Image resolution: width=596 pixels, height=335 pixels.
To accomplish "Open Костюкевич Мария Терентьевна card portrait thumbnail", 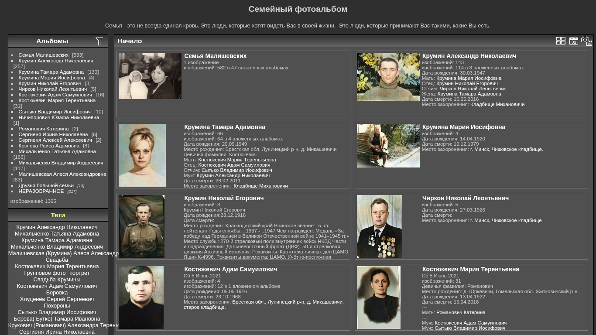I will (379, 297).
